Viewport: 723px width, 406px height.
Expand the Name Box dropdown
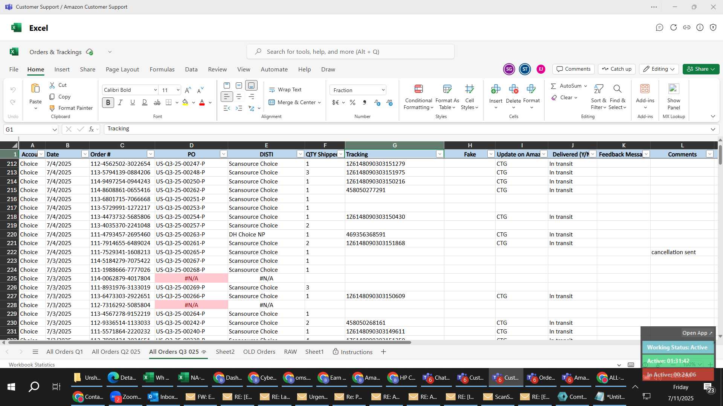click(x=55, y=130)
